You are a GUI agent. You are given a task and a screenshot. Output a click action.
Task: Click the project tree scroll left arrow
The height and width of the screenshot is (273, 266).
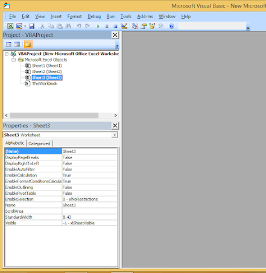(6, 115)
